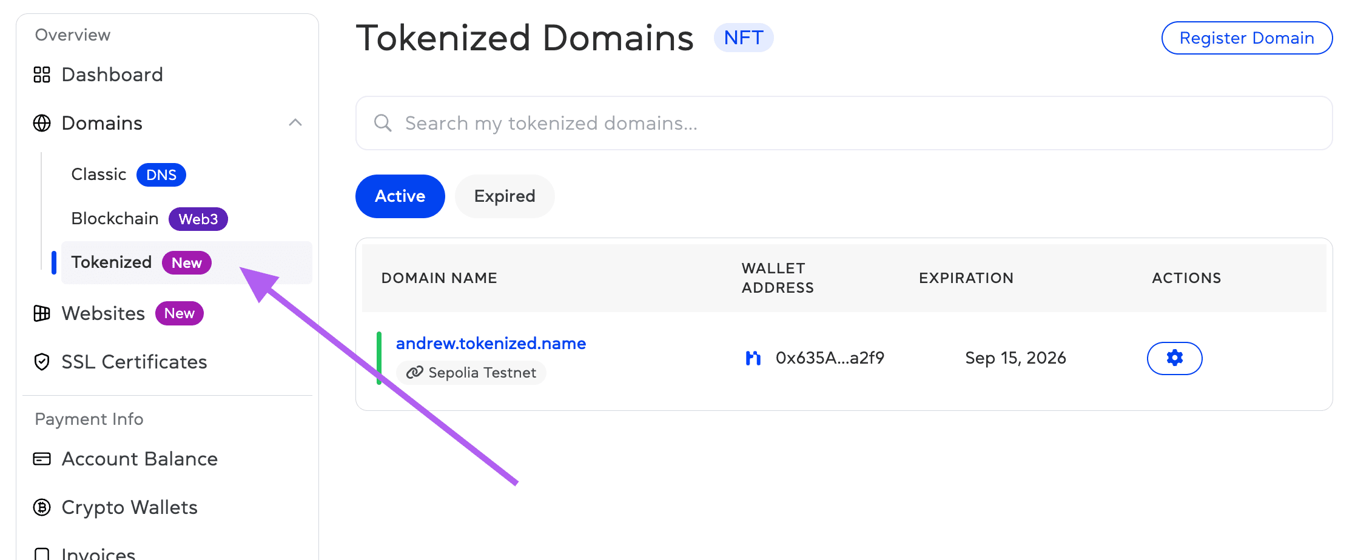Click the Crypto Wallets bitcoin icon
Viewport: 1355px width, 560px height.
(42, 507)
